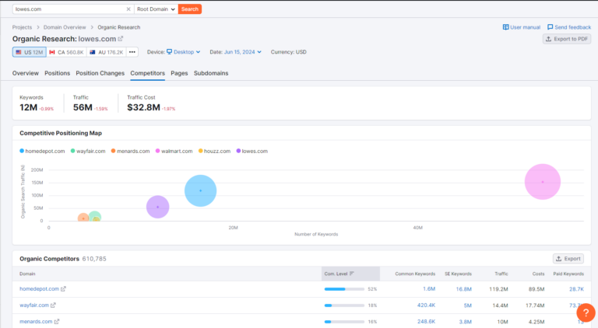The width and height of the screenshot is (598, 328).
Task: Open wayfair.com external link icon
Action: pyautogui.click(x=53, y=305)
